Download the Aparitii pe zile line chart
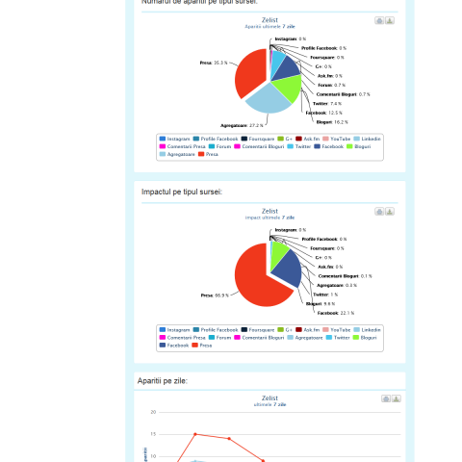462x462 pixels. coord(397,398)
